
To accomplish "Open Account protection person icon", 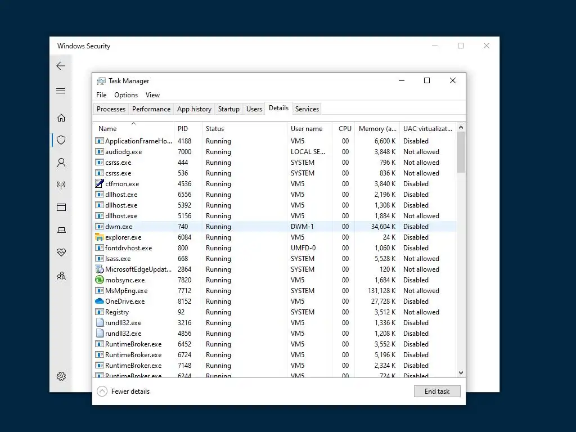I will tap(61, 163).
